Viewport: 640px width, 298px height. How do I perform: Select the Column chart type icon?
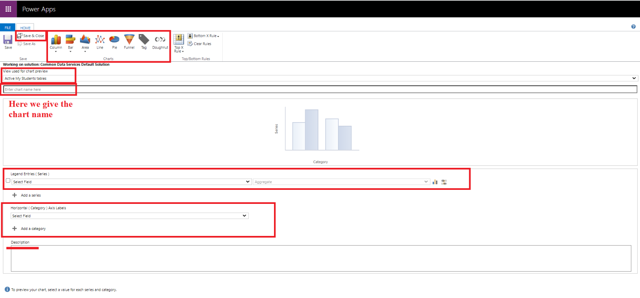pos(56,40)
